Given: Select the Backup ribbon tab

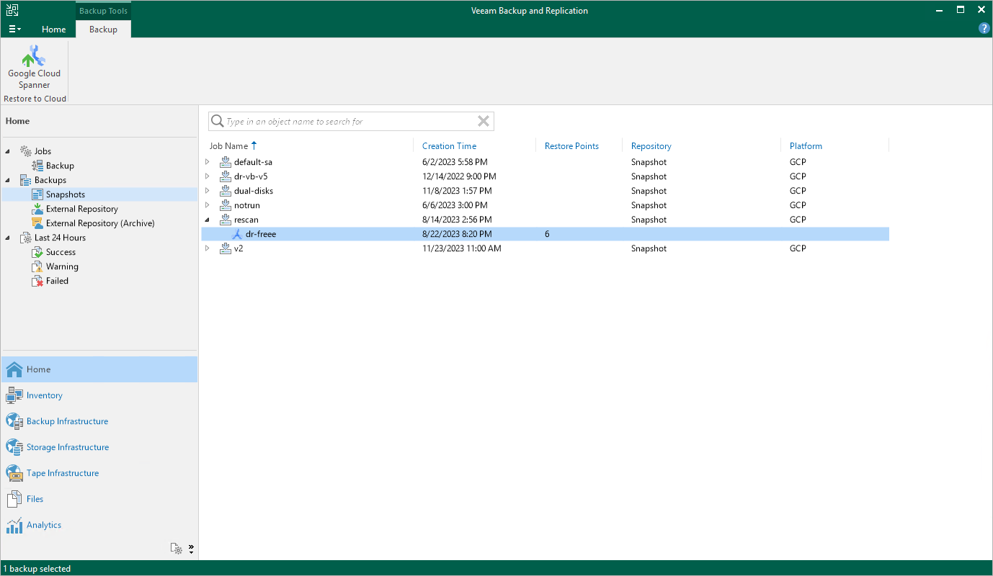Looking at the screenshot, I should tap(103, 30).
